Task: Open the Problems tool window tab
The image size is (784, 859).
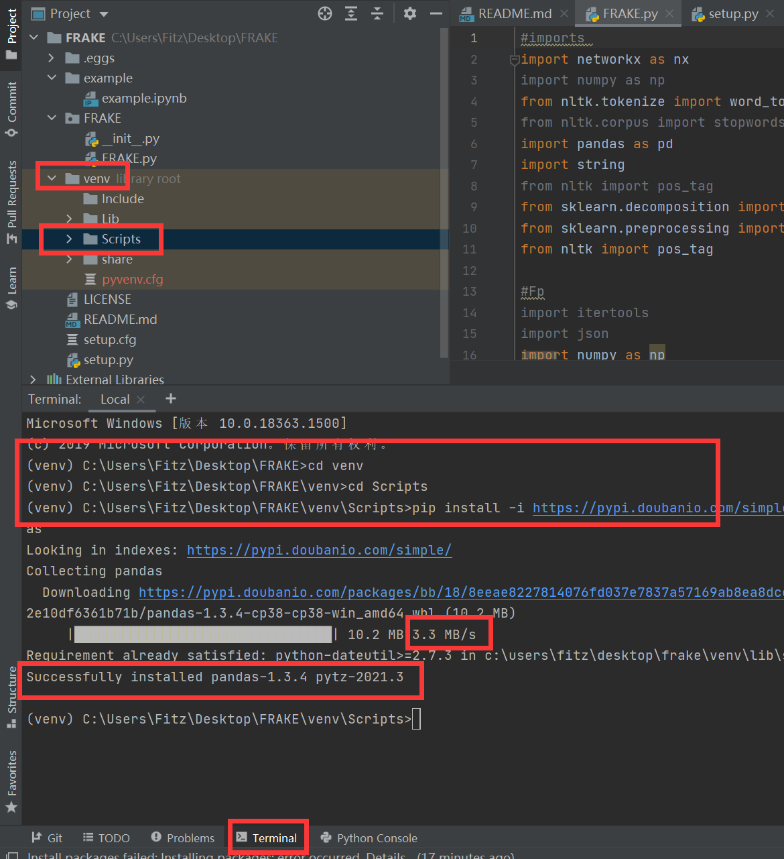Action: click(183, 838)
